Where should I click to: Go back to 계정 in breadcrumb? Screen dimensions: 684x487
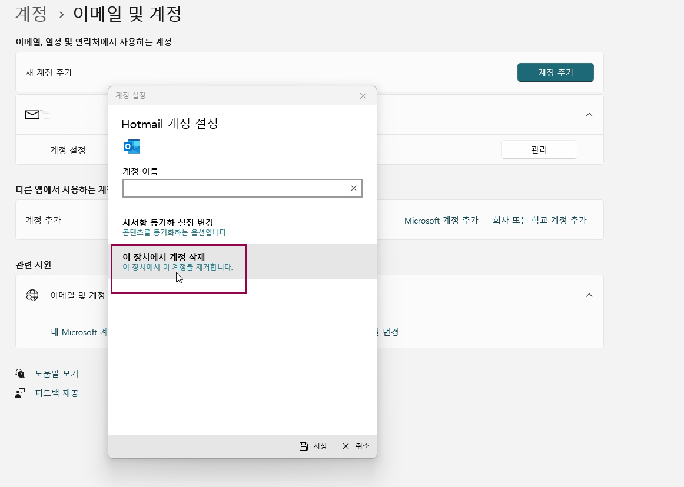tap(31, 14)
